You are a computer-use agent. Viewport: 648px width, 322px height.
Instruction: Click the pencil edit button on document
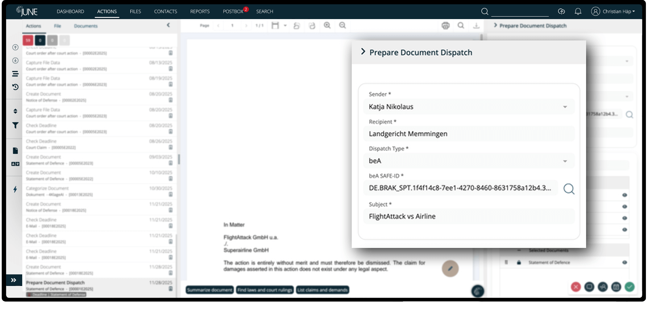click(x=450, y=268)
